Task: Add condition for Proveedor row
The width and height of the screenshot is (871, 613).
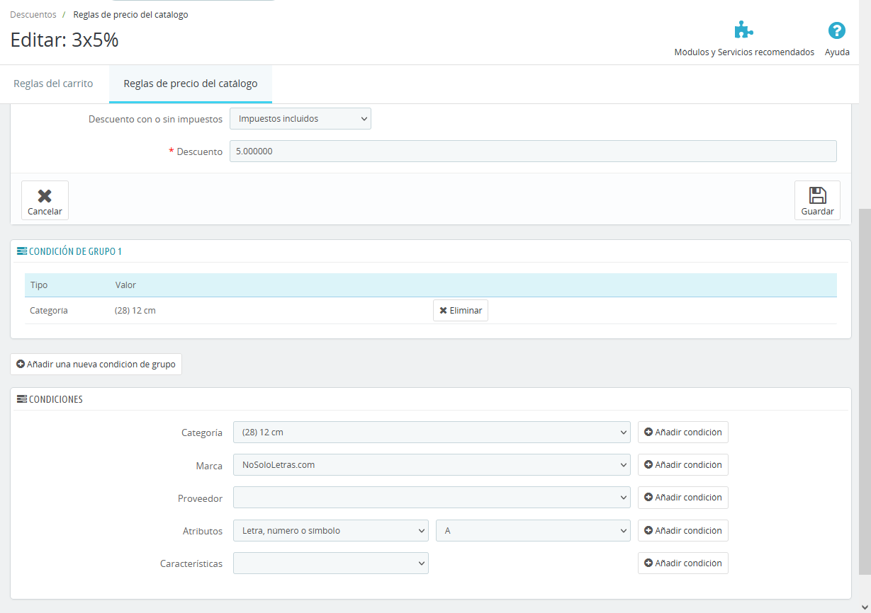Action: tap(683, 498)
